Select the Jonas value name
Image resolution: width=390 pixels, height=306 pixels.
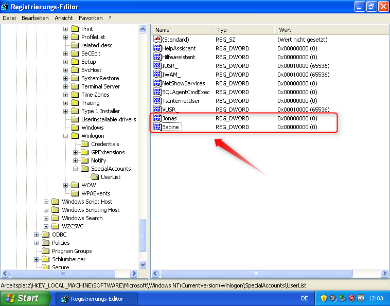(169, 118)
